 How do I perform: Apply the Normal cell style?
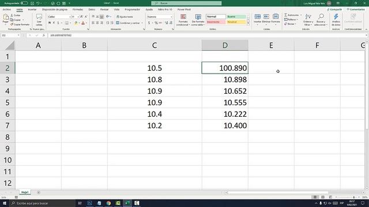click(x=216, y=17)
